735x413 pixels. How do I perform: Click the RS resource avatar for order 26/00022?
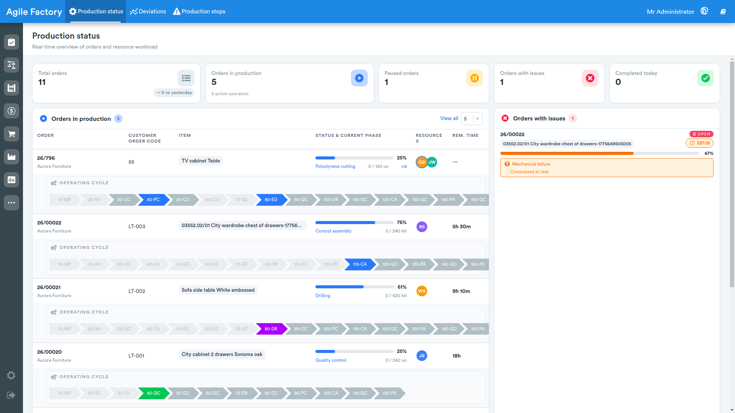coord(422,227)
